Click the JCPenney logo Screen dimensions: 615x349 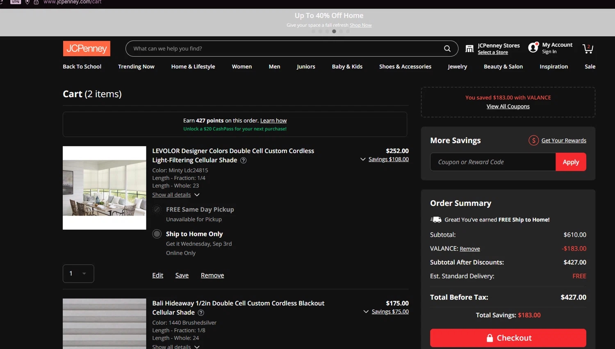(x=87, y=48)
